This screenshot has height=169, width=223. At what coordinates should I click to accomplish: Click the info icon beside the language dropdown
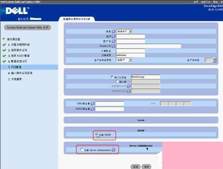click(114, 31)
